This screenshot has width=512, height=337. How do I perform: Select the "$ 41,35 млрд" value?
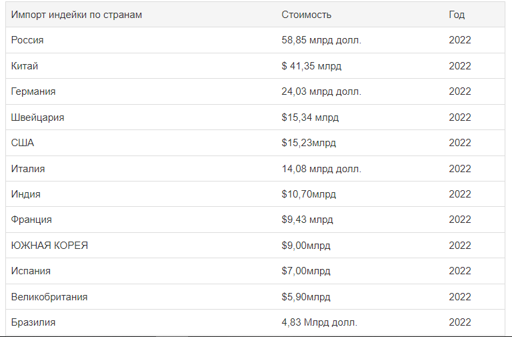[x=311, y=66]
